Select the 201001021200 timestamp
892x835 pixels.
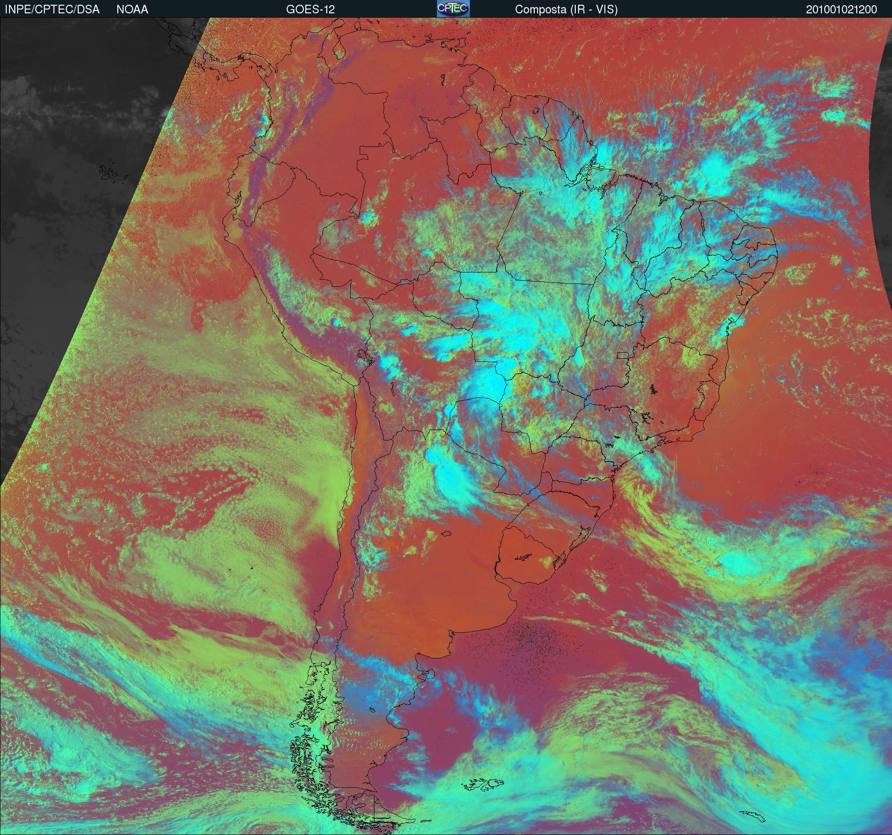pos(841,10)
